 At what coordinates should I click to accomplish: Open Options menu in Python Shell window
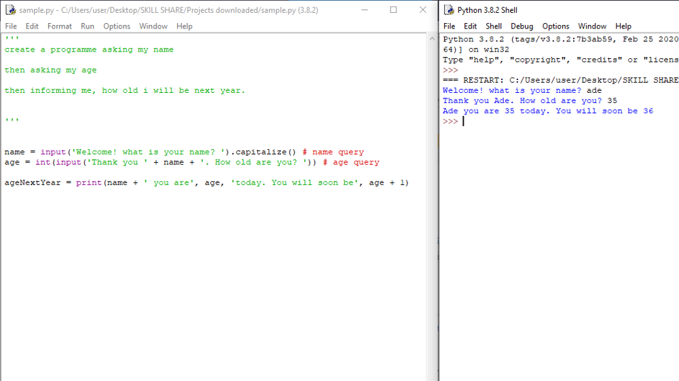[x=555, y=26]
